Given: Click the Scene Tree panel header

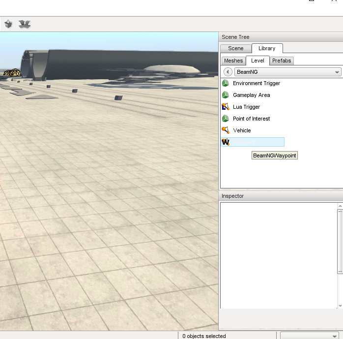Looking at the screenshot, I should pos(281,37).
